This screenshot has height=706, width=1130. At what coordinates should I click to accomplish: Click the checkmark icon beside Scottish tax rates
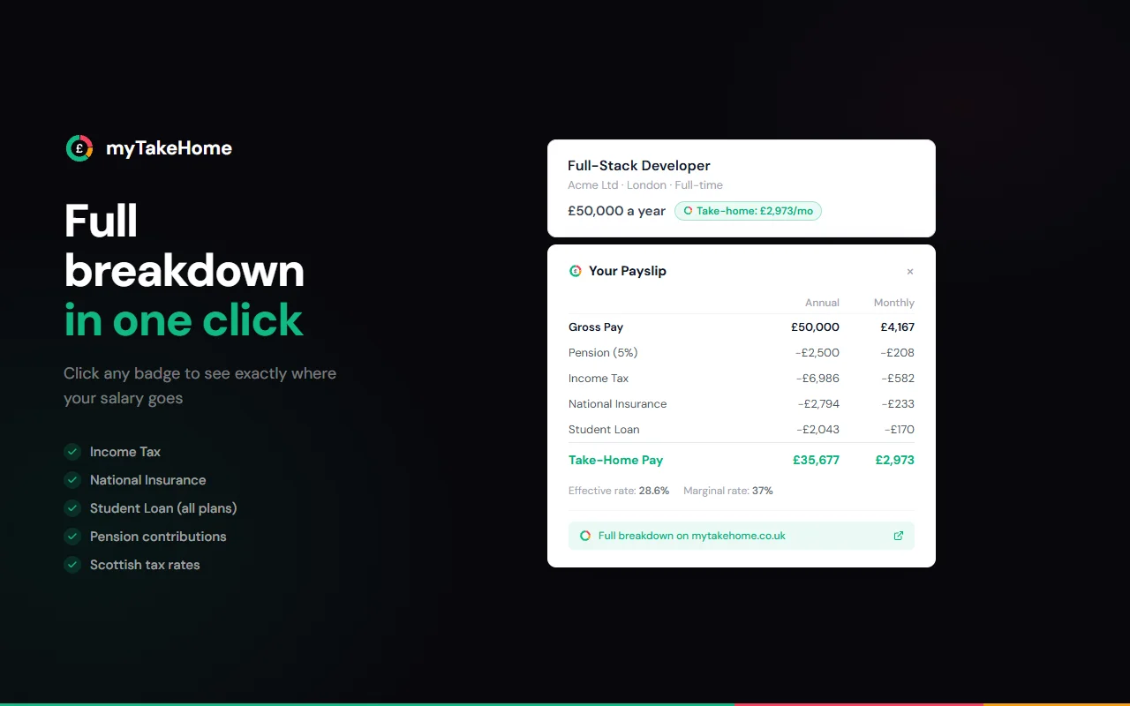click(72, 565)
